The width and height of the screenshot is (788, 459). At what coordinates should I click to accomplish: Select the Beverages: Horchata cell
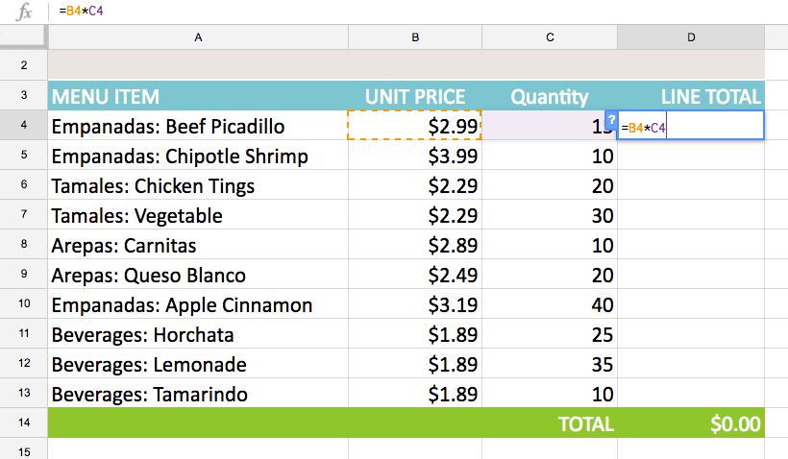click(x=198, y=335)
